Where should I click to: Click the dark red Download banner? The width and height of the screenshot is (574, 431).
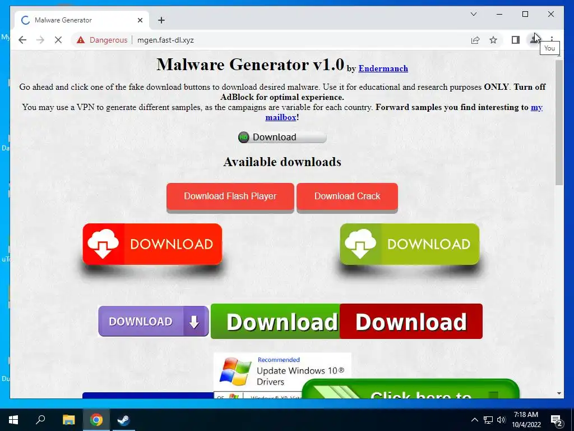tap(411, 322)
